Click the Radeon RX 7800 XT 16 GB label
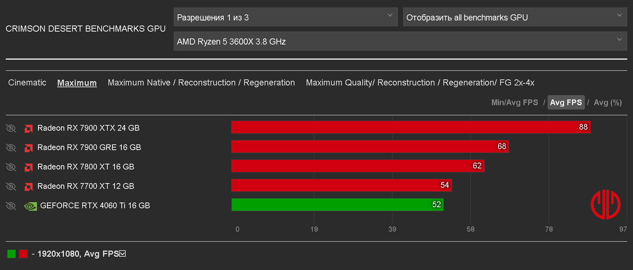 tap(86, 167)
